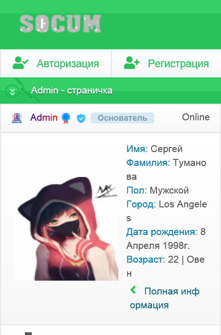
Task: Open the Регистрация tab
Action: pos(166,64)
